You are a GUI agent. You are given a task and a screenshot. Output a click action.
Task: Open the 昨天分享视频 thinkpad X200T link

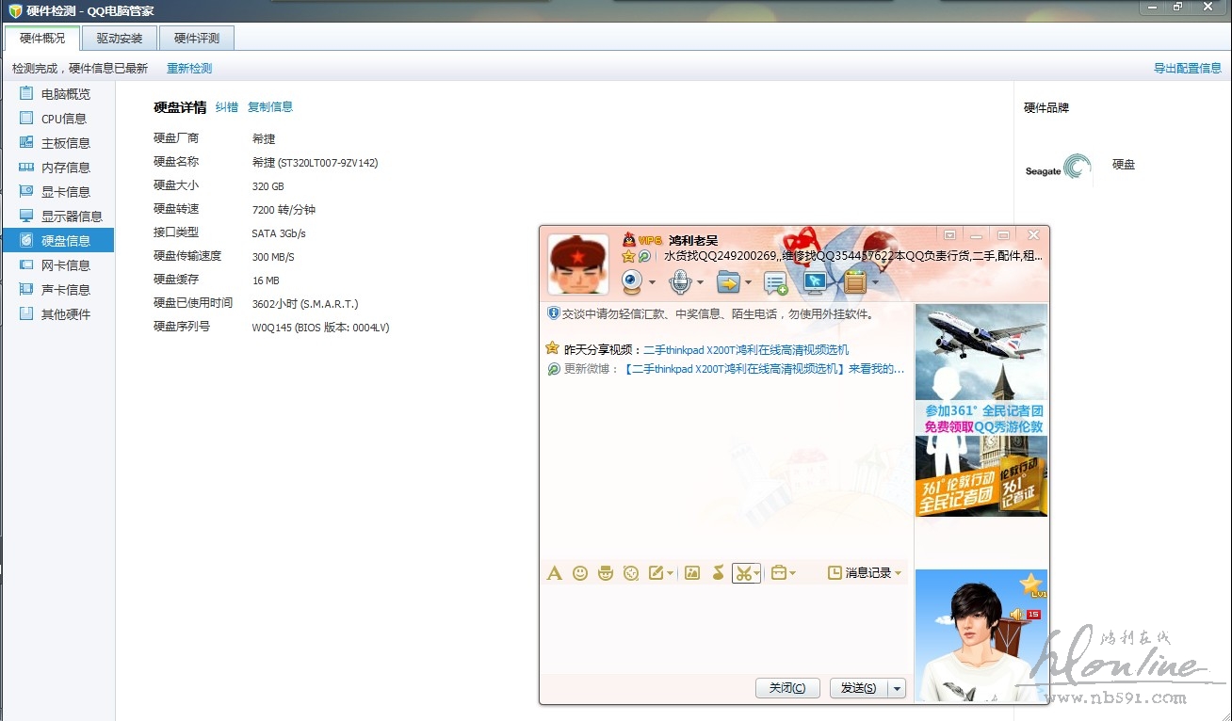click(x=746, y=349)
